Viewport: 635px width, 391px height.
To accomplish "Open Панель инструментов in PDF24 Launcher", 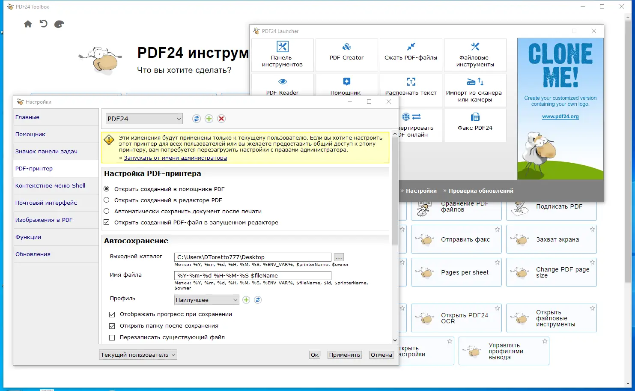I will (x=282, y=55).
